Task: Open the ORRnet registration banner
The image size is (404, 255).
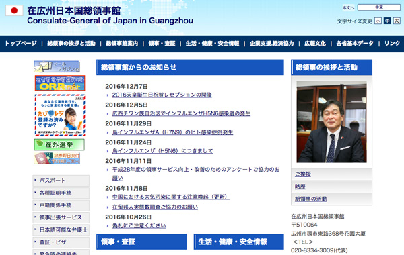Action: pyautogui.click(x=60, y=83)
